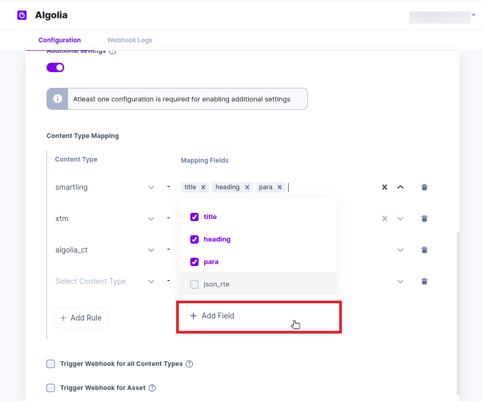Click the Add Rule button
Viewport: 483px width, 401px height.
pos(81,318)
